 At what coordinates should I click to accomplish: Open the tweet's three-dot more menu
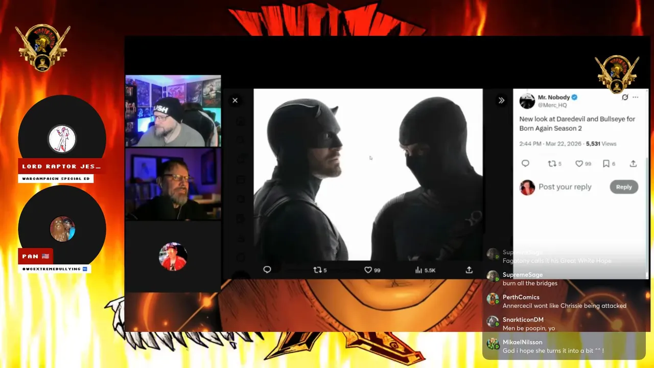636,97
